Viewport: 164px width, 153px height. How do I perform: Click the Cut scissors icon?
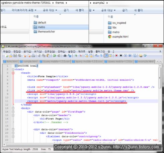pos(39,56)
